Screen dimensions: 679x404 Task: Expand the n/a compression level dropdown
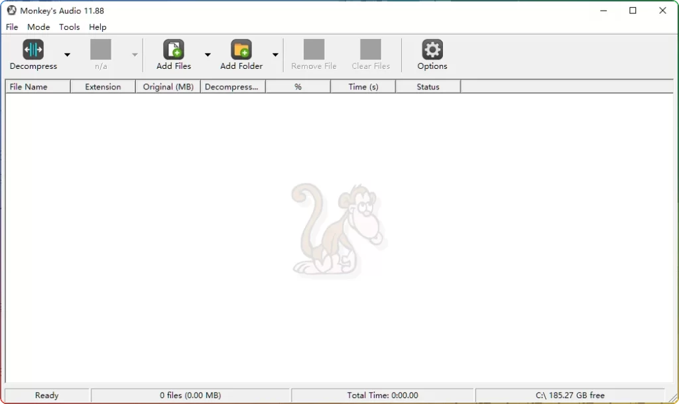click(135, 55)
